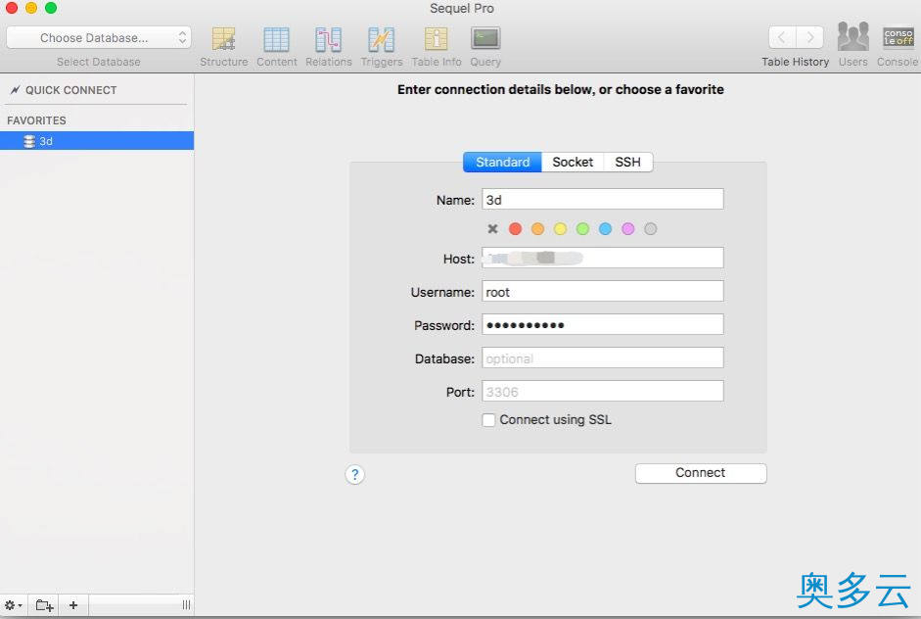921x619 pixels.
Task: Click the Connect button
Action: click(x=701, y=473)
